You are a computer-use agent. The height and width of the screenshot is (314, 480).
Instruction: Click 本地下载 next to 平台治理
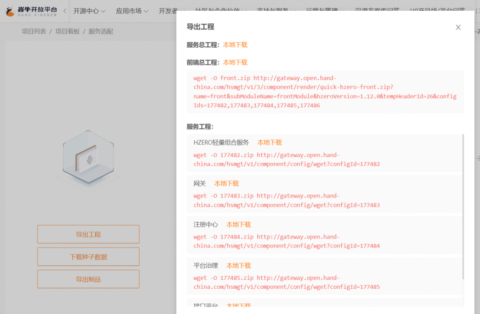click(x=239, y=265)
